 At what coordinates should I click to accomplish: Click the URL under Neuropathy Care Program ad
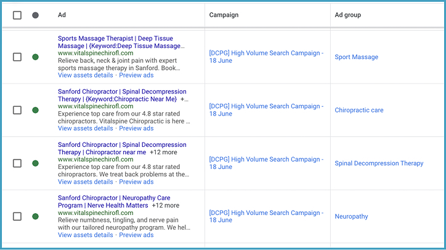tap(95, 213)
